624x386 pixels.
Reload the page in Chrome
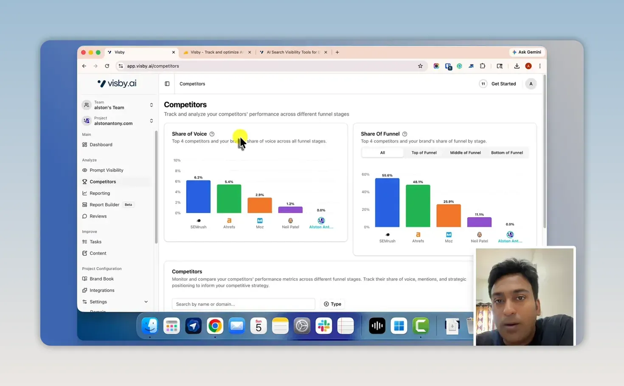coord(107,66)
